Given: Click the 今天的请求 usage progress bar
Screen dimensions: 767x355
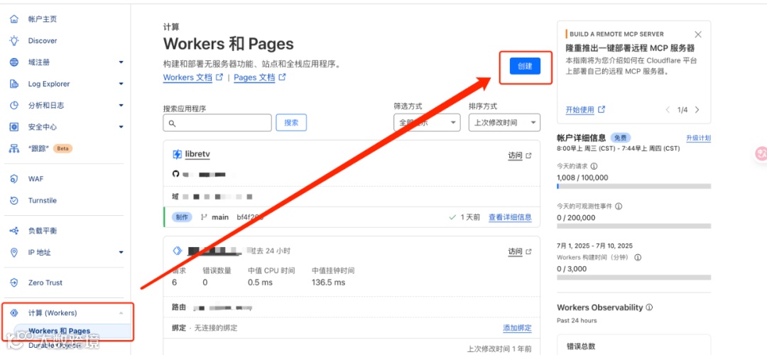Looking at the screenshot, I should 634,186.
